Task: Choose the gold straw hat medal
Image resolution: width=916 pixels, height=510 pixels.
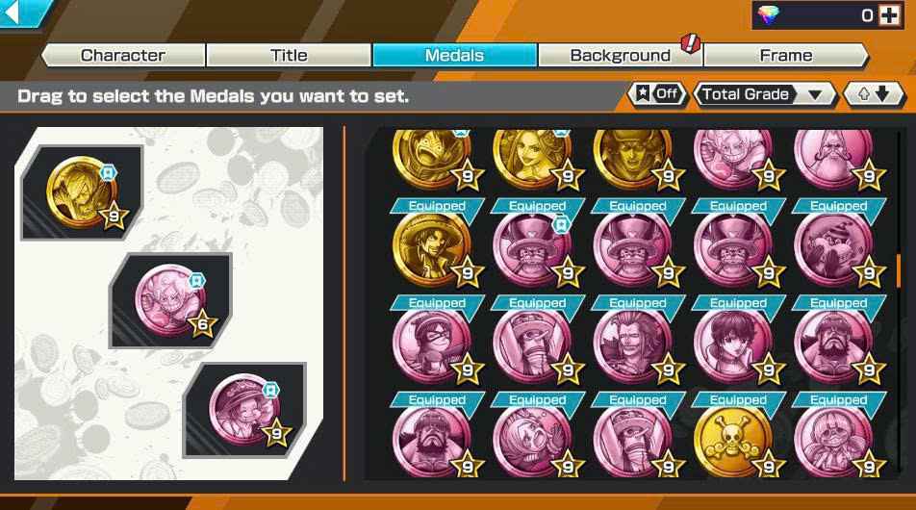Action: point(431,250)
